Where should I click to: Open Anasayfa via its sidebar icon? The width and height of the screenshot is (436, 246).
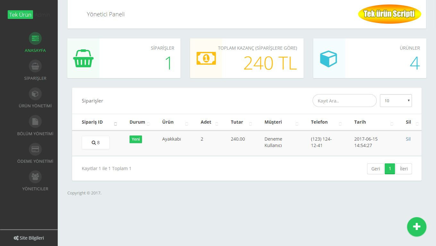pyautogui.click(x=35, y=38)
